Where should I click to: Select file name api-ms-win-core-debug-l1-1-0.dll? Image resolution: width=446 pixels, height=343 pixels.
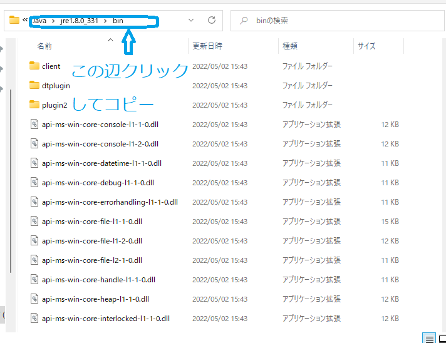click(98, 183)
